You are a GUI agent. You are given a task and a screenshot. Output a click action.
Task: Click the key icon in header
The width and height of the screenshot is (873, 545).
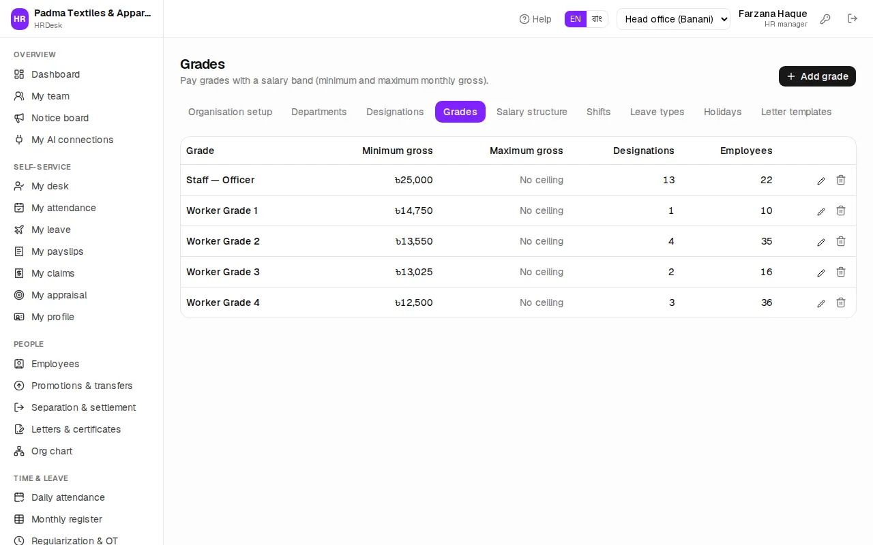tap(825, 19)
